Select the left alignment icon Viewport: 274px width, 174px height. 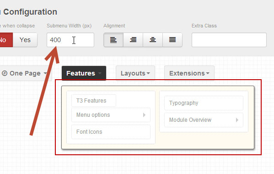click(113, 40)
